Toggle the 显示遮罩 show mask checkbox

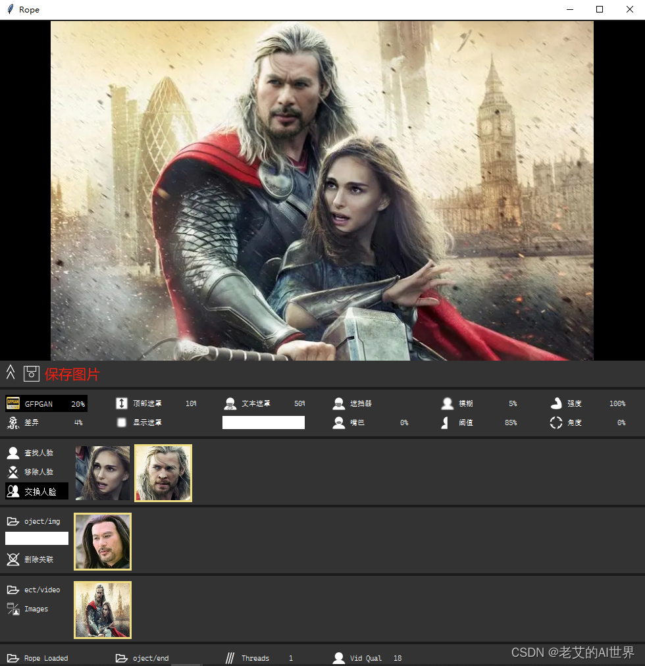pos(122,423)
